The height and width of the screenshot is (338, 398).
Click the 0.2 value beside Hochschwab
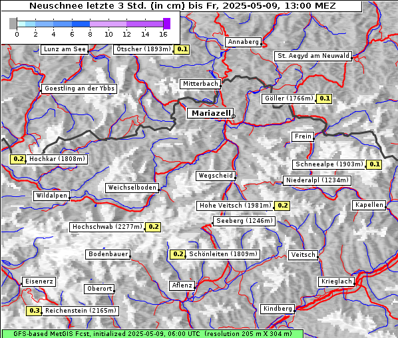coord(153,227)
